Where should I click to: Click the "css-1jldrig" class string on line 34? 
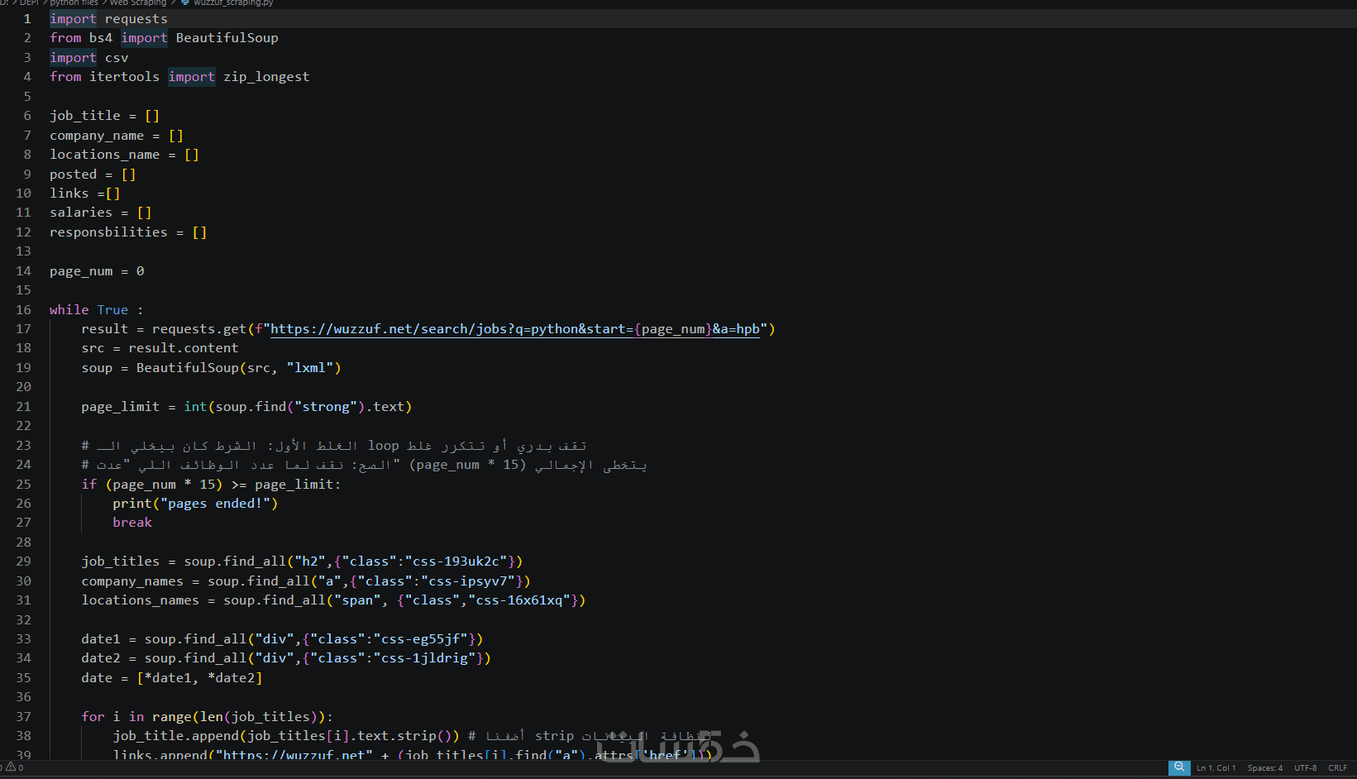pyautogui.click(x=424, y=658)
